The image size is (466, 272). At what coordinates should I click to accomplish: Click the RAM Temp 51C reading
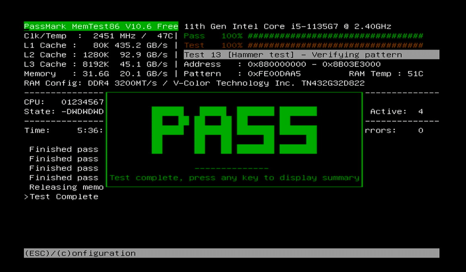(386, 74)
